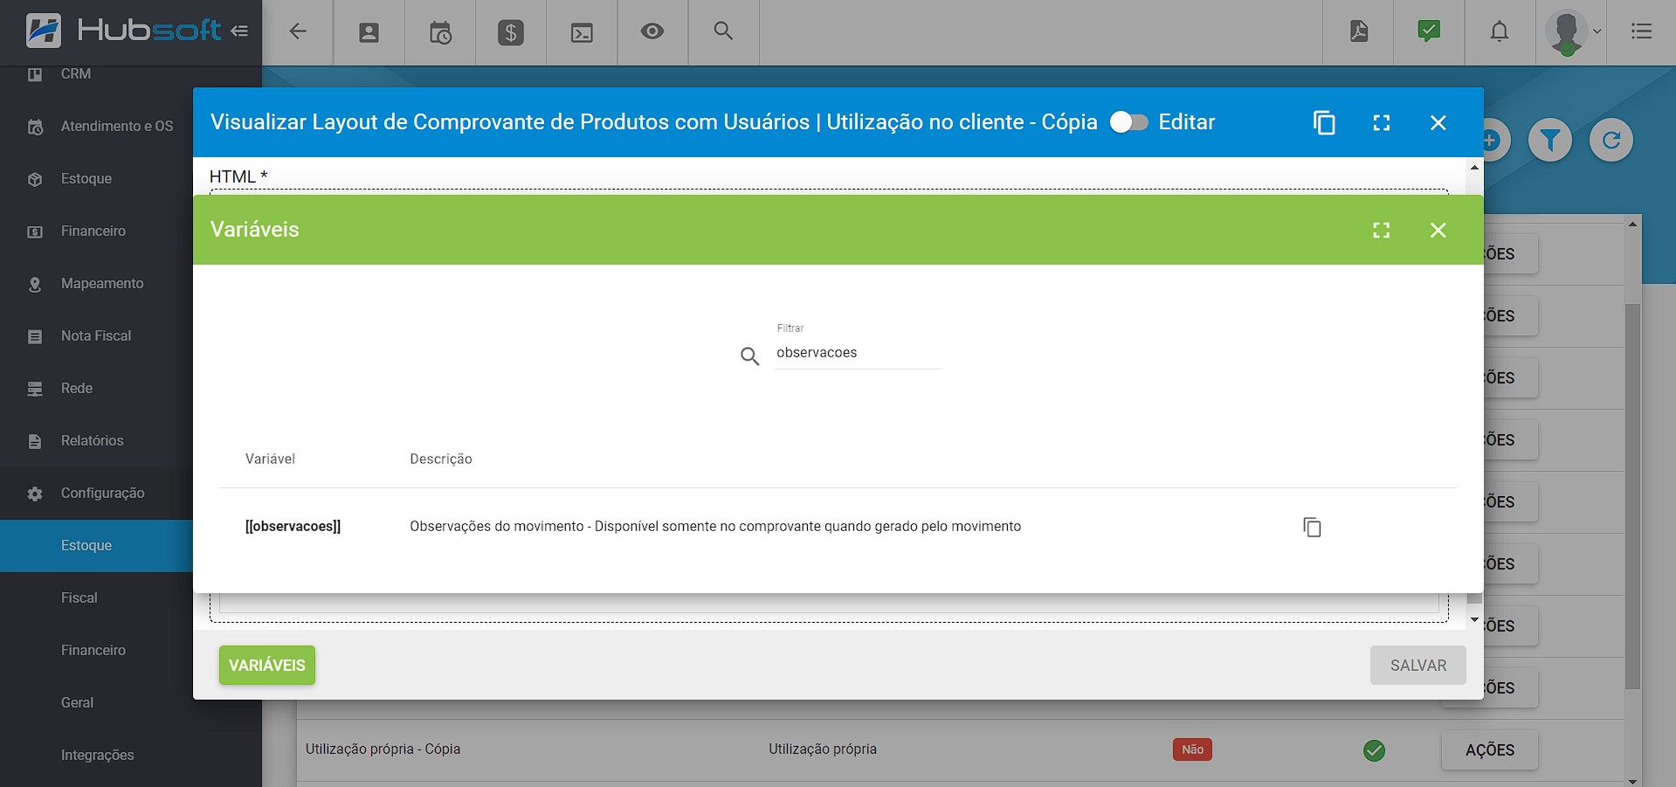Click the Descrição column header
Screen dimensions: 1676x787
[x=441, y=459]
